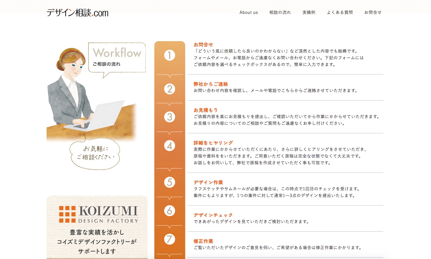This screenshot has width=431, height=259.
Task: Select the お見積もり heading link
Action: (206, 110)
